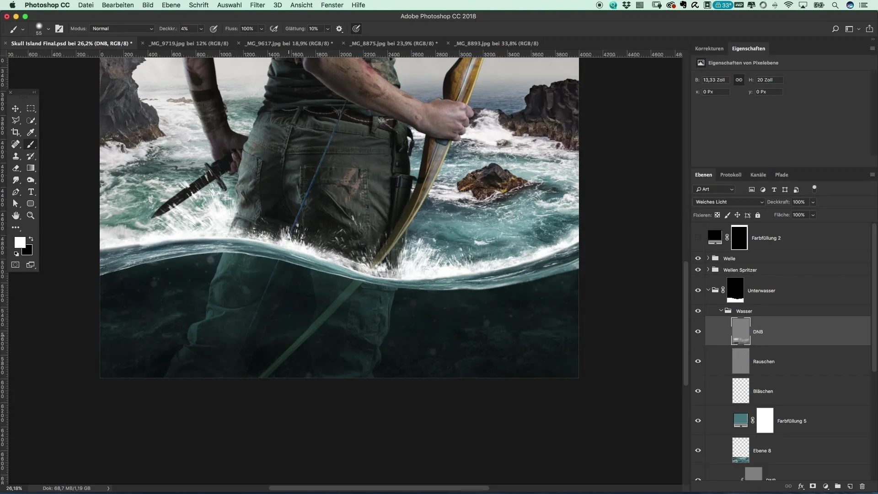Screen dimensions: 878x494
Task: Hide the Welle group
Action: pos(698,258)
